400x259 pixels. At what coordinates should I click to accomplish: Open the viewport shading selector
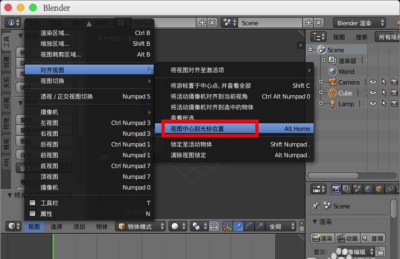tap(178, 226)
